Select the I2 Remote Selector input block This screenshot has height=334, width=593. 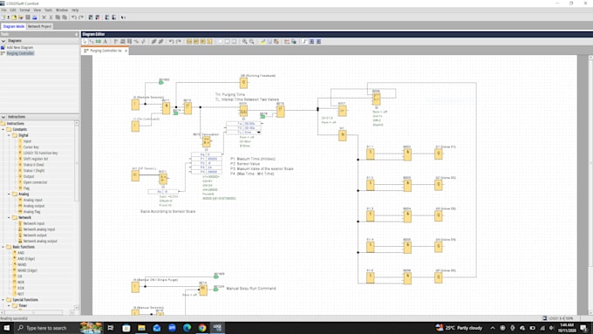[x=135, y=105]
